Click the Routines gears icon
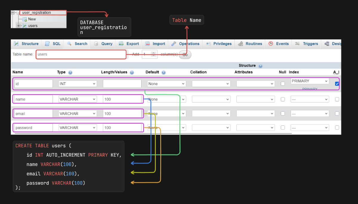 pyautogui.click(x=240, y=44)
